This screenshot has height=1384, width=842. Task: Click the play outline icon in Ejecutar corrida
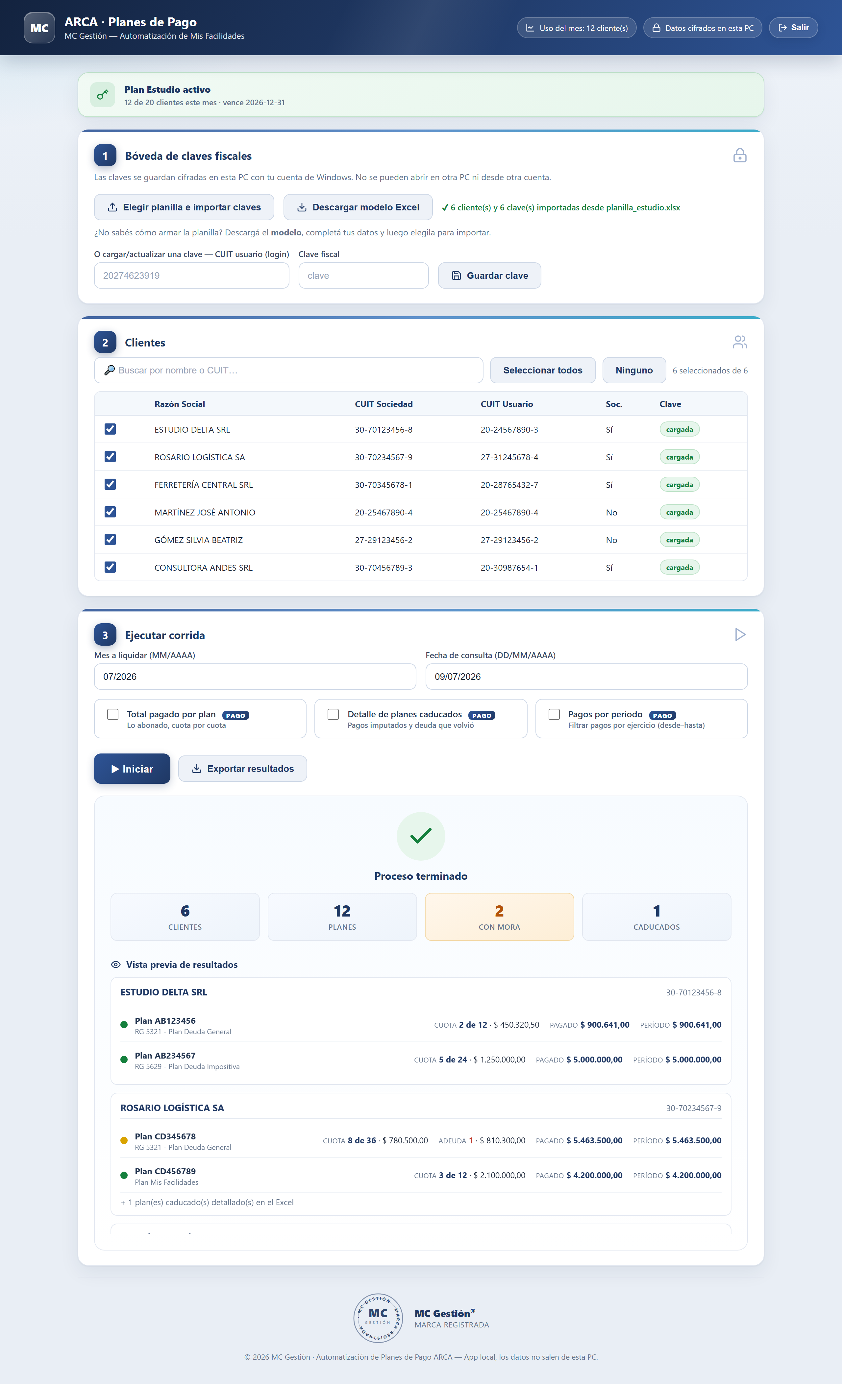(740, 635)
